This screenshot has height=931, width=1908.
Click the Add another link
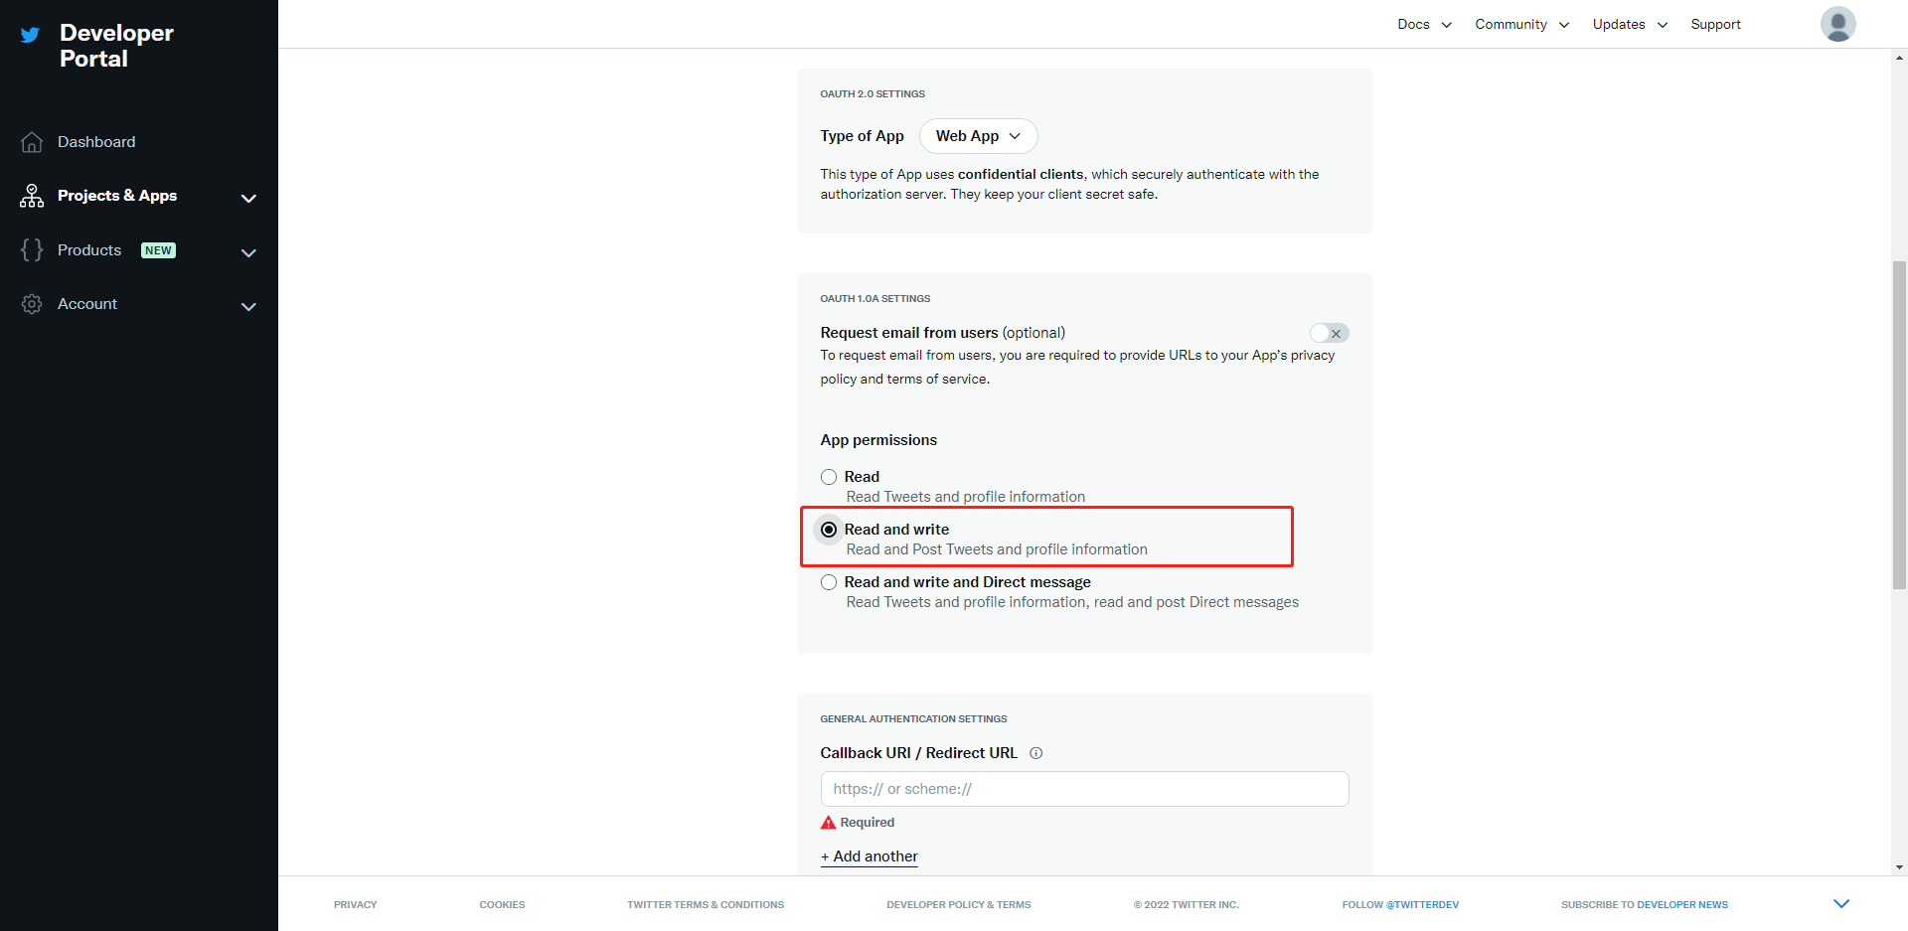869,856
